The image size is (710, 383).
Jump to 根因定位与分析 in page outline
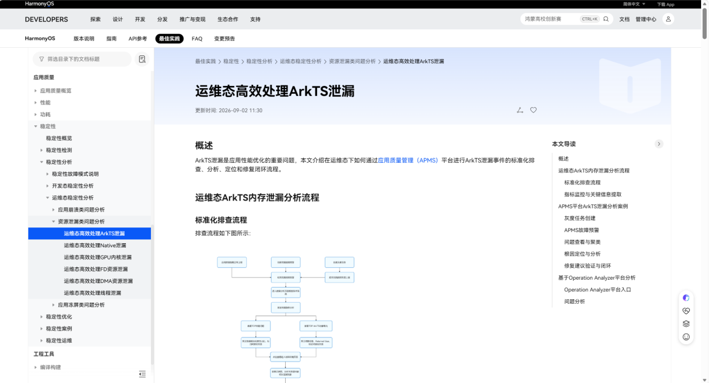coord(582,254)
